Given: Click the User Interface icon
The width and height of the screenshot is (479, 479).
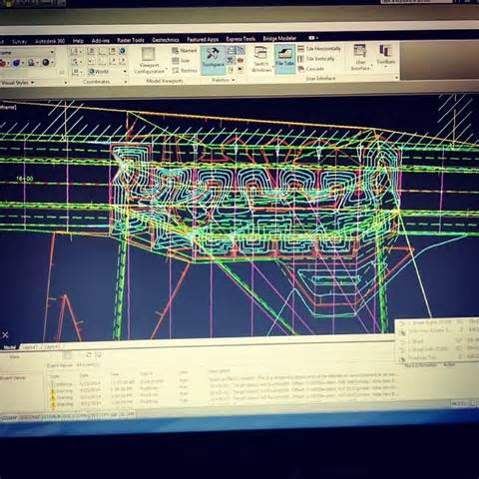Looking at the screenshot, I should pos(360,51).
